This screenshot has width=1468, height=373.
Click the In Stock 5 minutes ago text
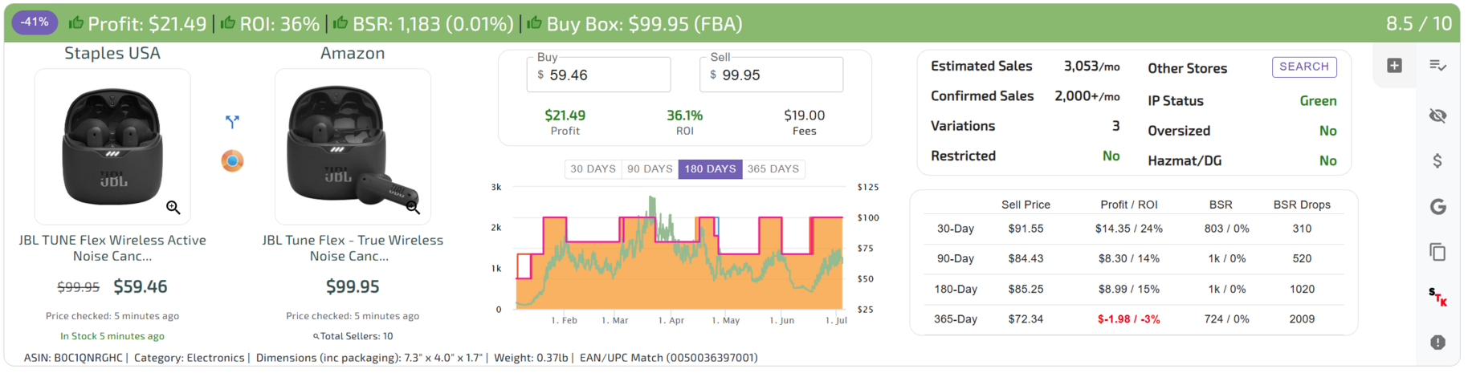click(112, 337)
